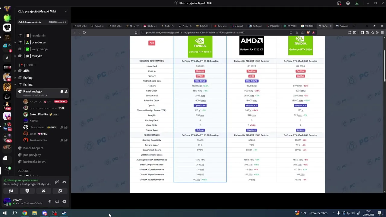Turn on camera in Discord voice panel
This screenshot has width=386, height=217.
click(11, 191)
